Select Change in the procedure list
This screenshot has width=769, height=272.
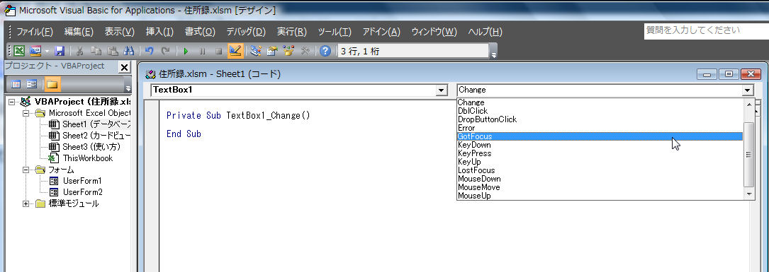[600, 102]
